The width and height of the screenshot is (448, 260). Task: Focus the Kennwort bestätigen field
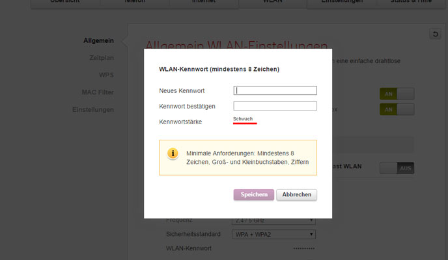(275, 106)
